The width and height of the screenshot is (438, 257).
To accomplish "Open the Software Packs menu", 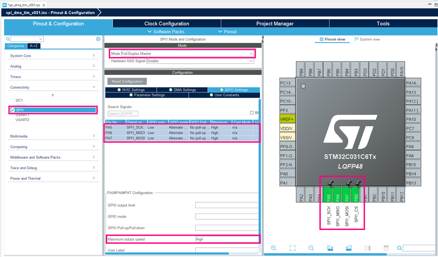I will 166,32.
